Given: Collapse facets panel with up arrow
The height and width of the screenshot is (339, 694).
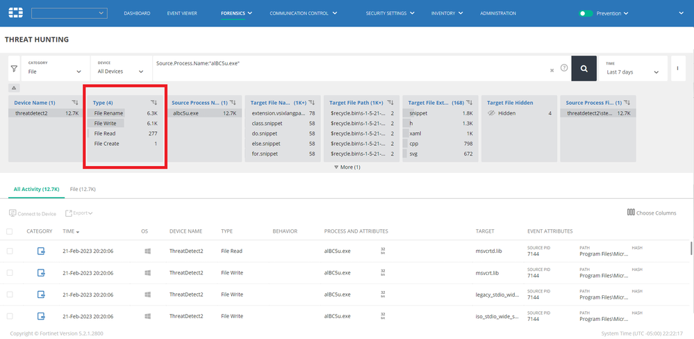Looking at the screenshot, I should [x=13, y=88].
